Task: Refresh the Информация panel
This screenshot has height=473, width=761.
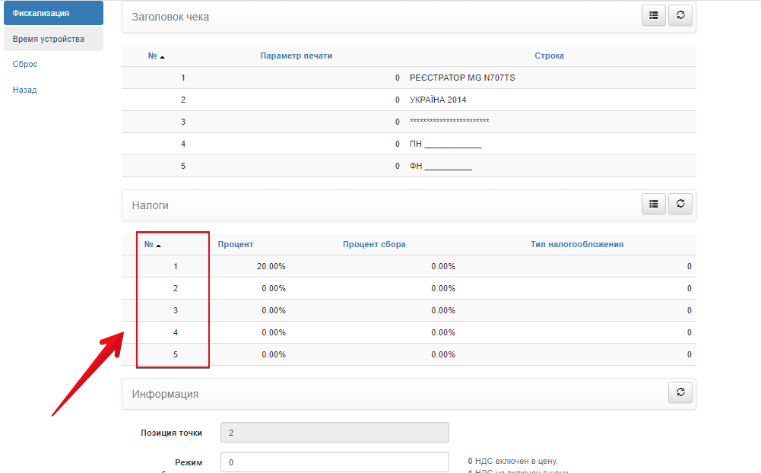Action: [680, 392]
